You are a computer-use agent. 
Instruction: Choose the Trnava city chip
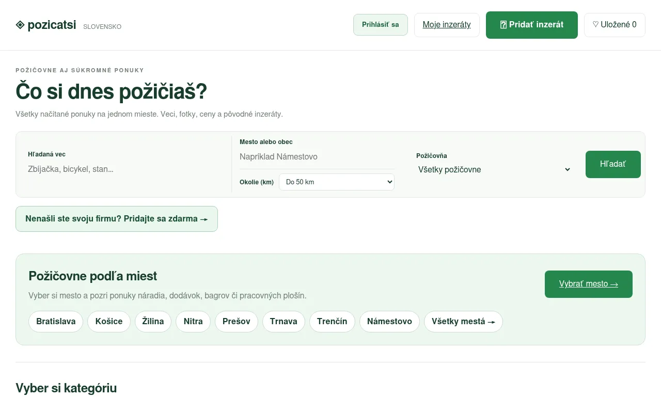click(x=284, y=322)
